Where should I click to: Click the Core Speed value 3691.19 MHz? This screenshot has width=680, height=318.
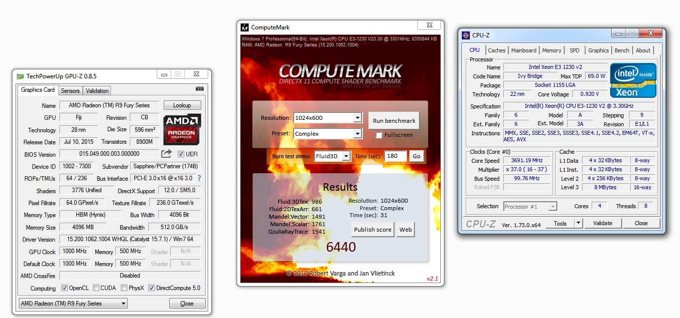[x=526, y=161]
